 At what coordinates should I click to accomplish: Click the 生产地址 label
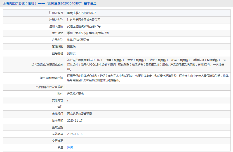(x=58, y=33)
